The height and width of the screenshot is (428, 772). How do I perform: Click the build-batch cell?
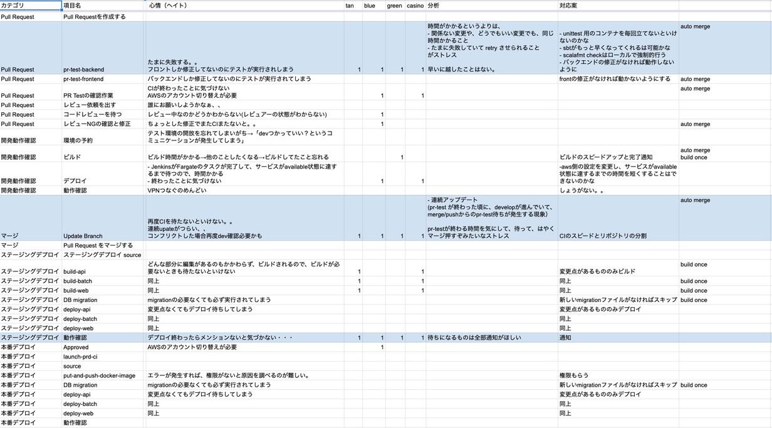click(x=104, y=281)
